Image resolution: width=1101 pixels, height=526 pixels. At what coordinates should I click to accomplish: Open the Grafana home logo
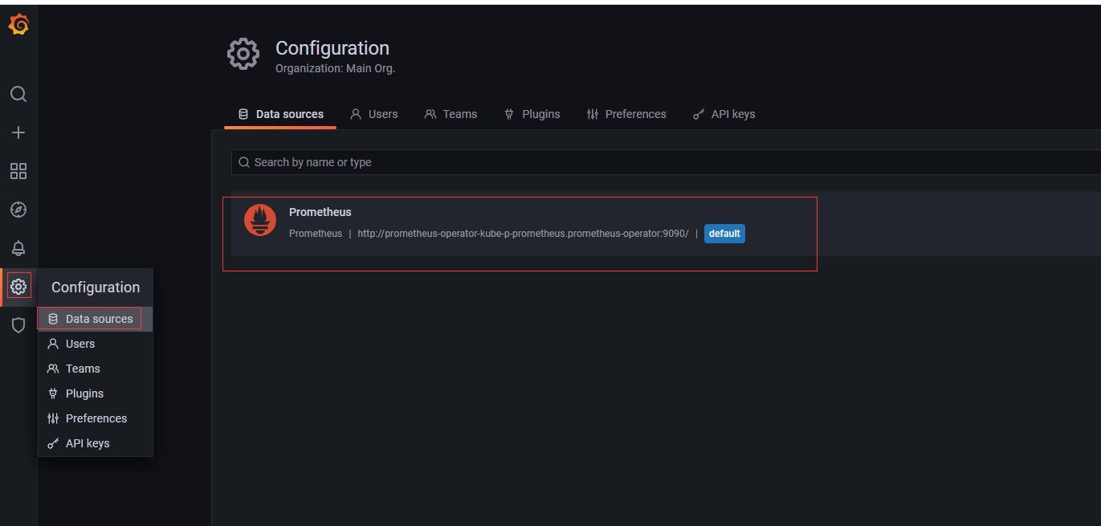click(x=18, y=26)
